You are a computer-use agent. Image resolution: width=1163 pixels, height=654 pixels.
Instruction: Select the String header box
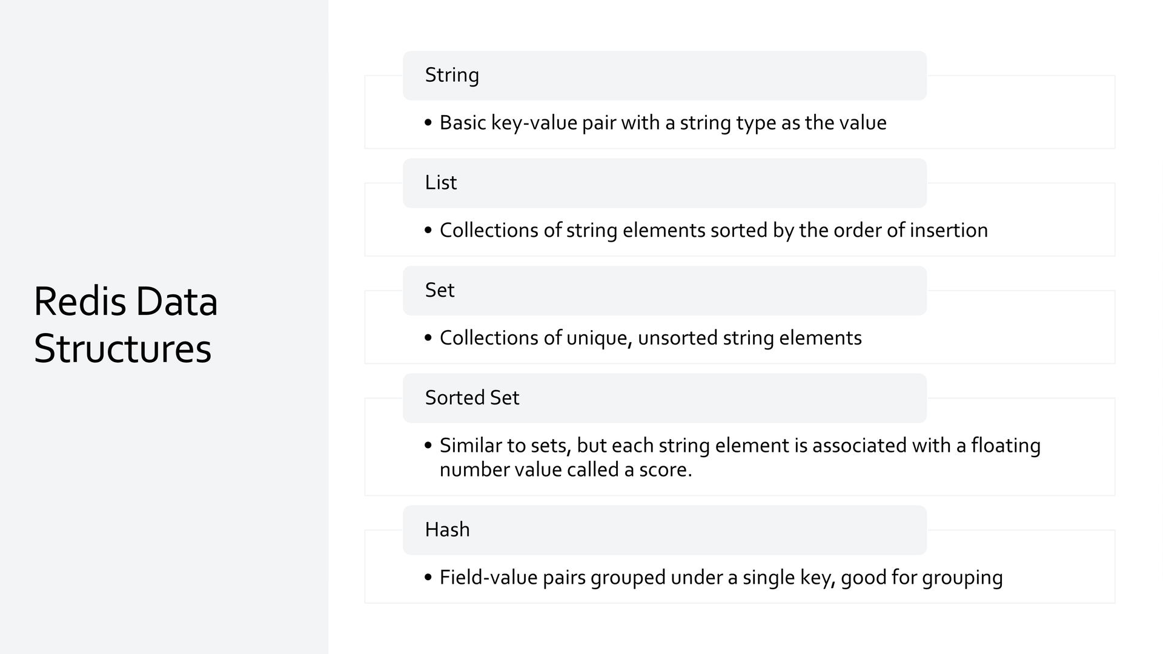[664, 76]
